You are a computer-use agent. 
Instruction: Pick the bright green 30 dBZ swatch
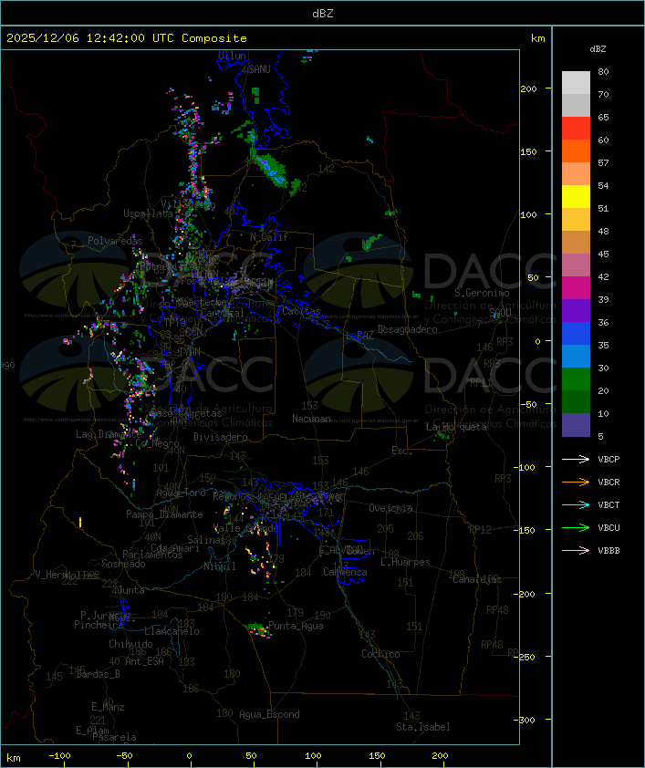[576, 379]
